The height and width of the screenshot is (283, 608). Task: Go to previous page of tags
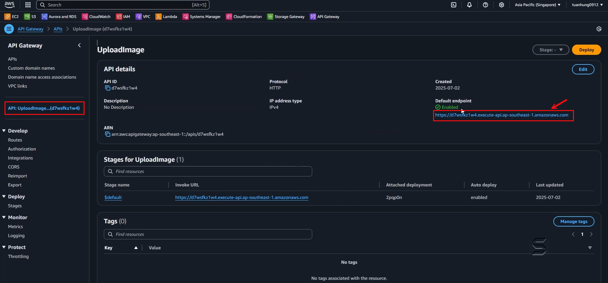pyautogui.click(x=573, y=234)
